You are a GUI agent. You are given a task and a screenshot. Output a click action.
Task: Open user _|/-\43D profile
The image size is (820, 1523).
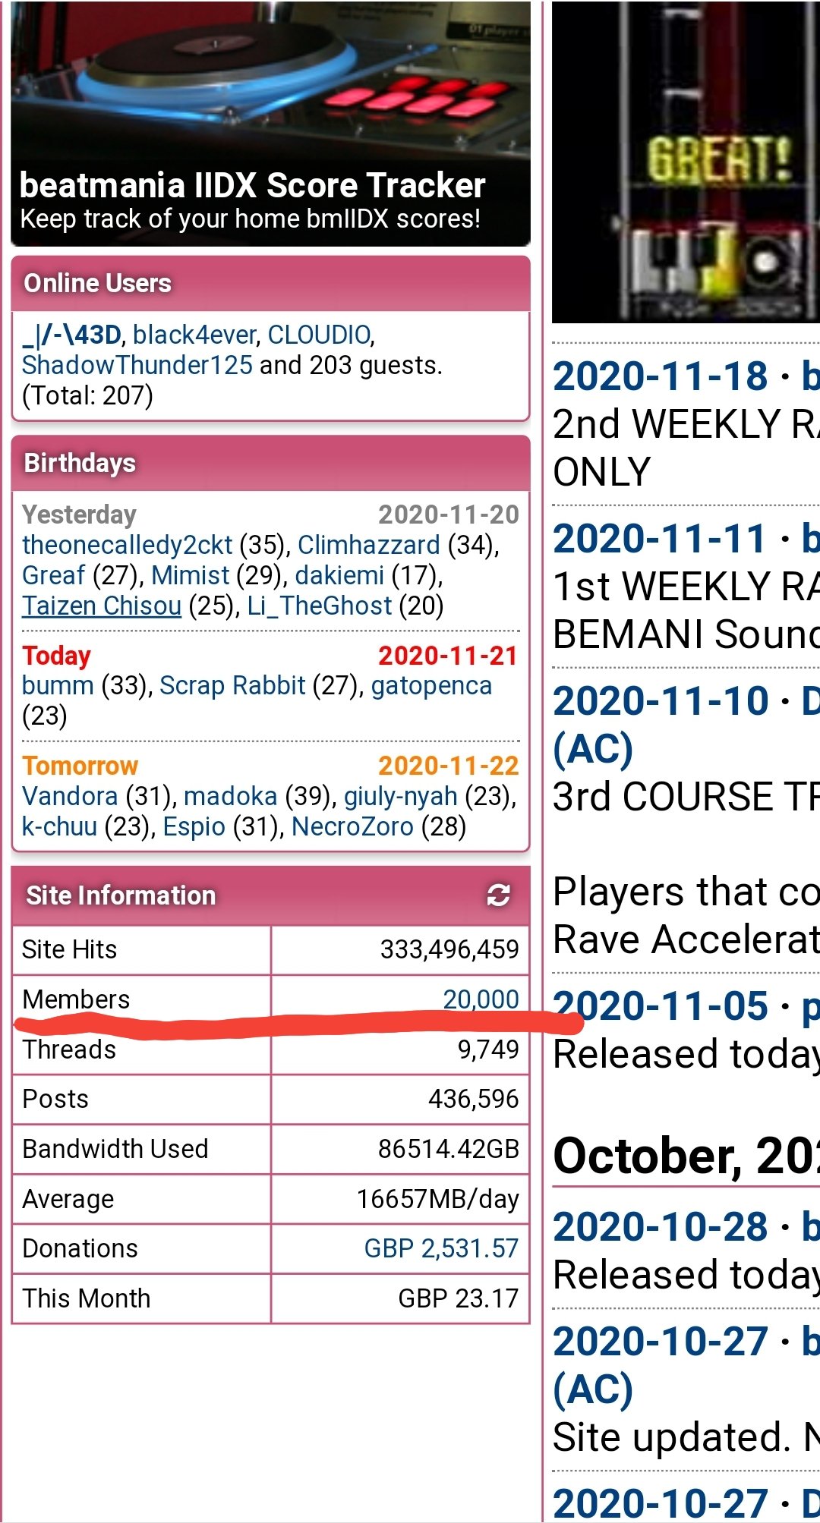click(71, 335)
